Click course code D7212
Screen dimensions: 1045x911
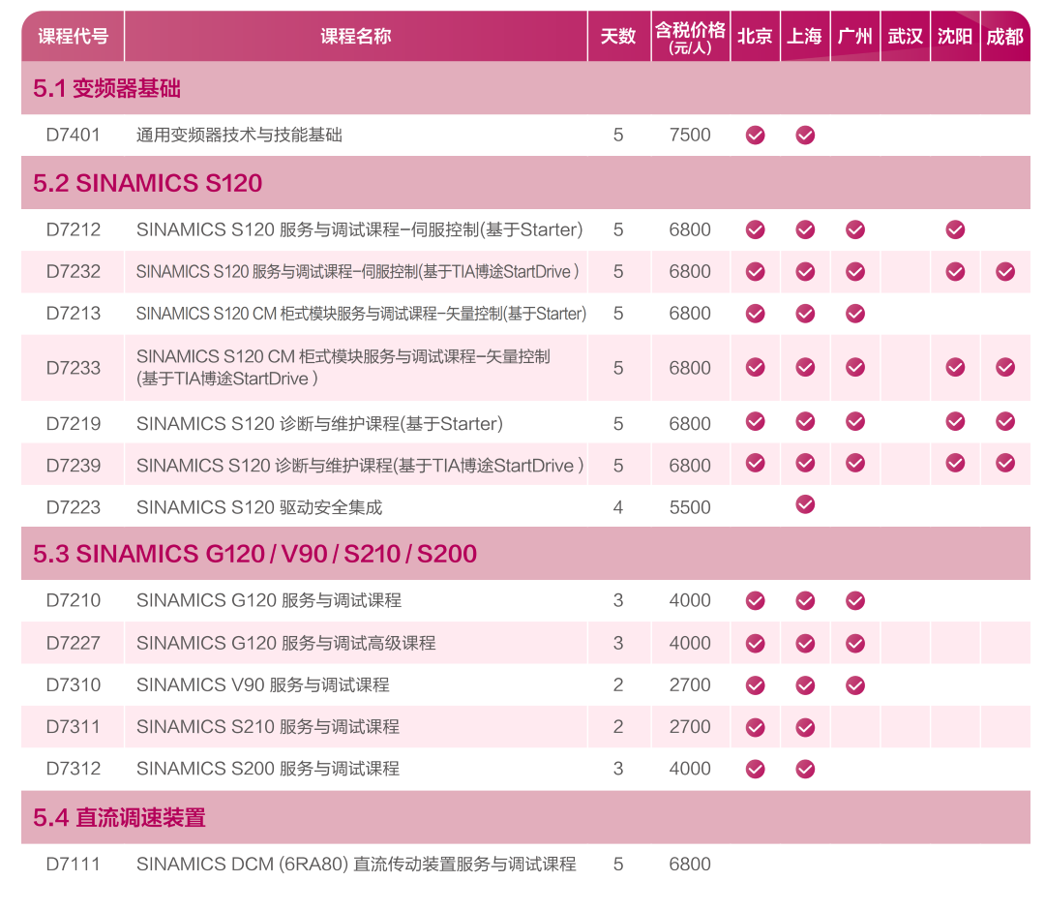coord(73,229)
